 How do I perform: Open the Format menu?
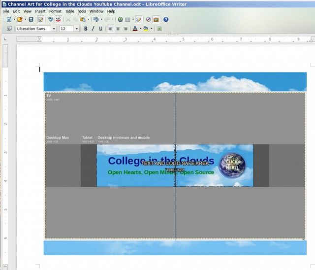point(55,11)
